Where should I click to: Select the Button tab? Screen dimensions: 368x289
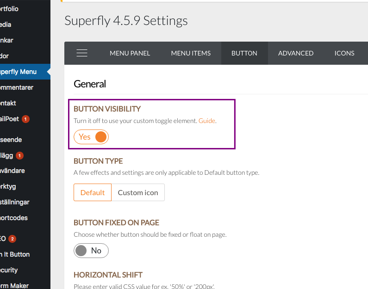(244, 53)
